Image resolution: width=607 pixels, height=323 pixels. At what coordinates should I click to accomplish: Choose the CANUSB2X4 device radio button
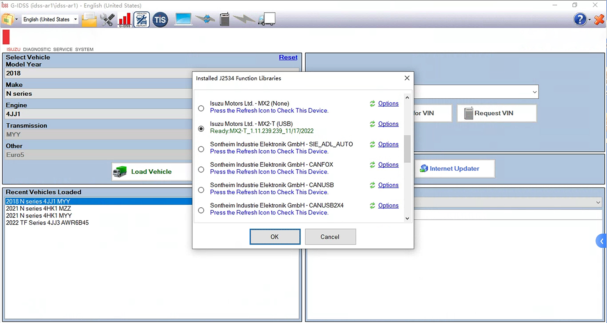pyautogui.click(x=201, y=210)
